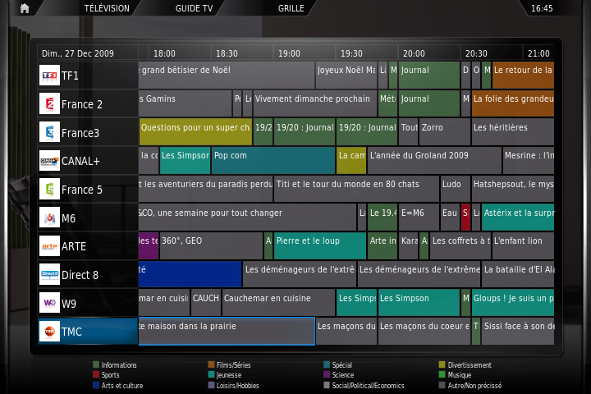The image size is (591, 394).
Task: Select the TF1 channel logo
Action: pyautogui.click(x=49, y=76)
